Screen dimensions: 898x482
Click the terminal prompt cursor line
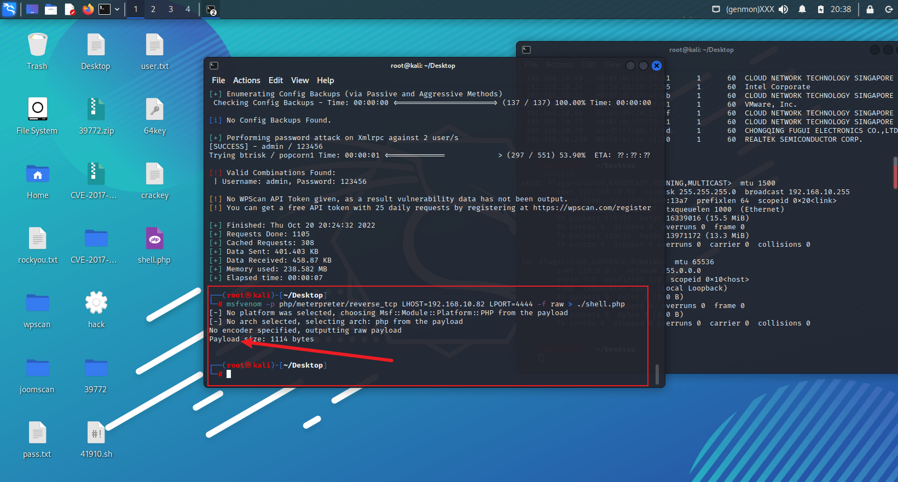click(268, 374)
